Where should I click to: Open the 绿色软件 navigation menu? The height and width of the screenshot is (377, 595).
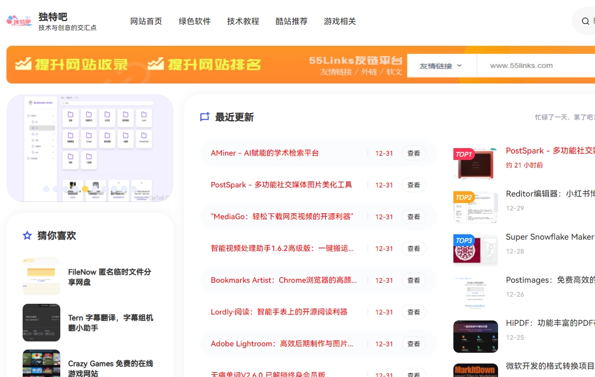click(x=194, y=22)
